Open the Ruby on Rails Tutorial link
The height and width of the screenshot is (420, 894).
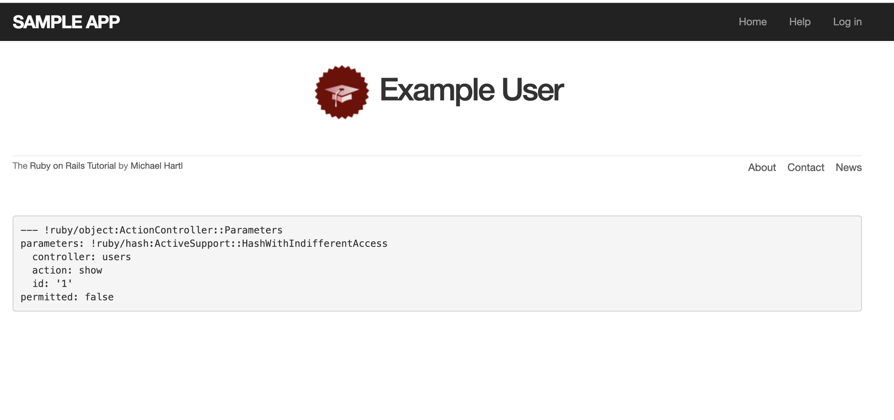pyautogui.click(x=73, y=166)
